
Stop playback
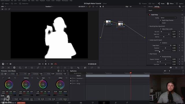pos(46,64)
